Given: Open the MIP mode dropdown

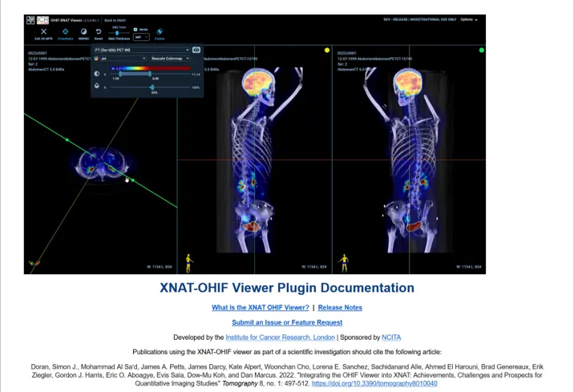Looking at the screenshot, I should pyautogui.click(x=141, y=37).
